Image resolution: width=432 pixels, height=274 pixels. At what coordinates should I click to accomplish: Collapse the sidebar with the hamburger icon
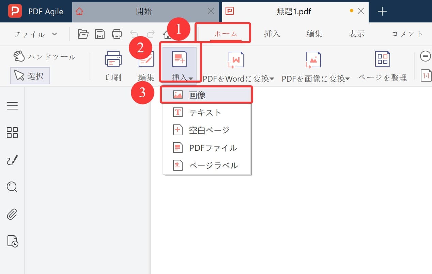click(x=12, y=106)
